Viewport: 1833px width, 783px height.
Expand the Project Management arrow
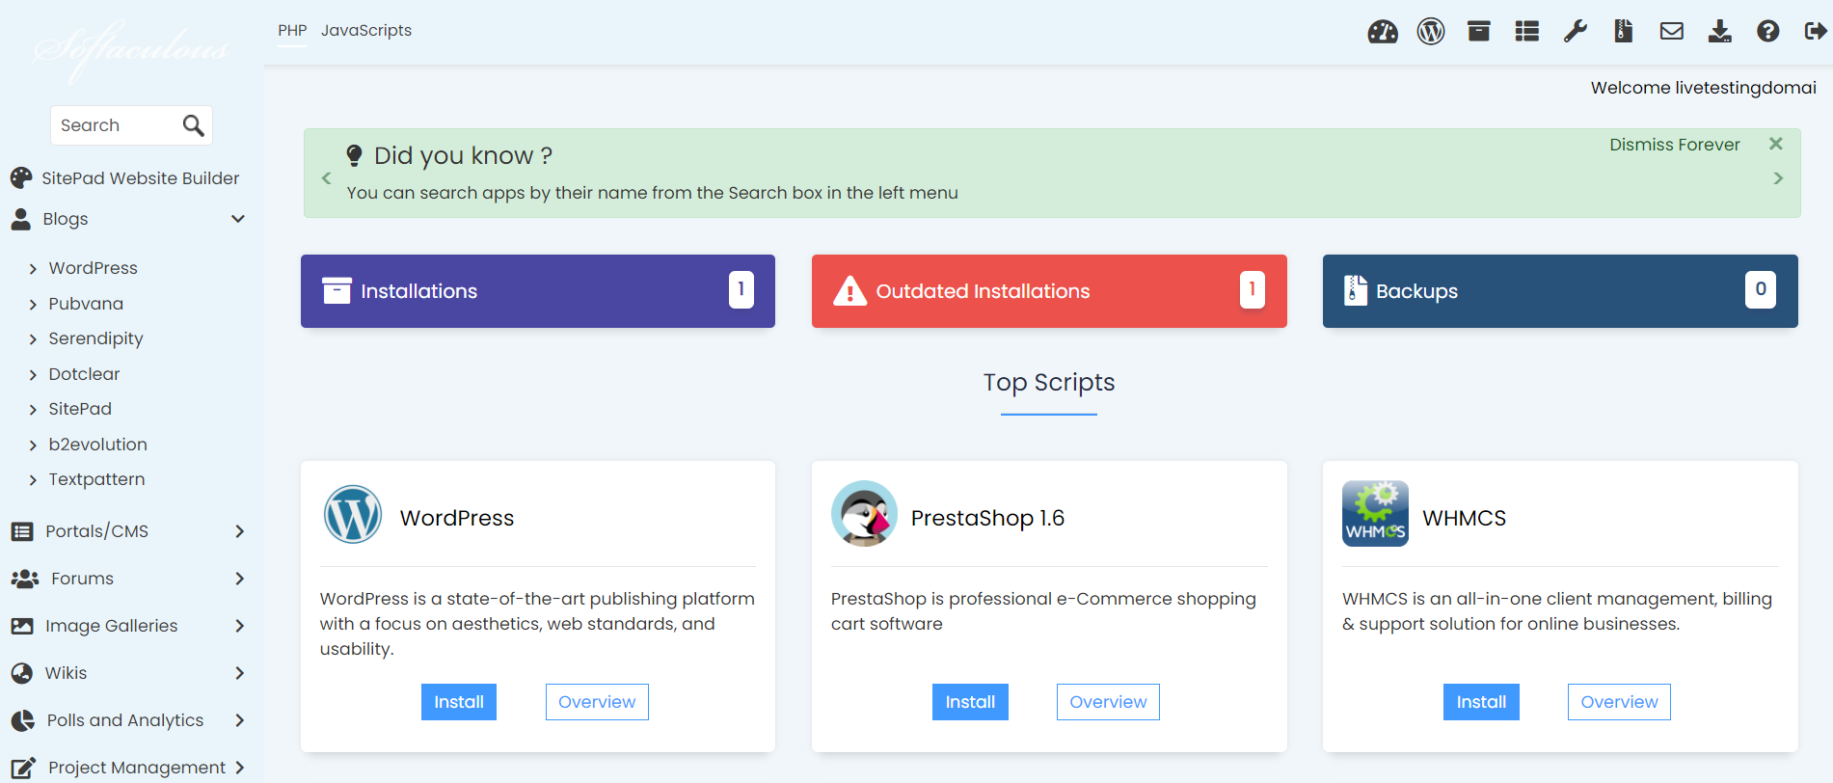pyautogui.click(x=240, y=768)
